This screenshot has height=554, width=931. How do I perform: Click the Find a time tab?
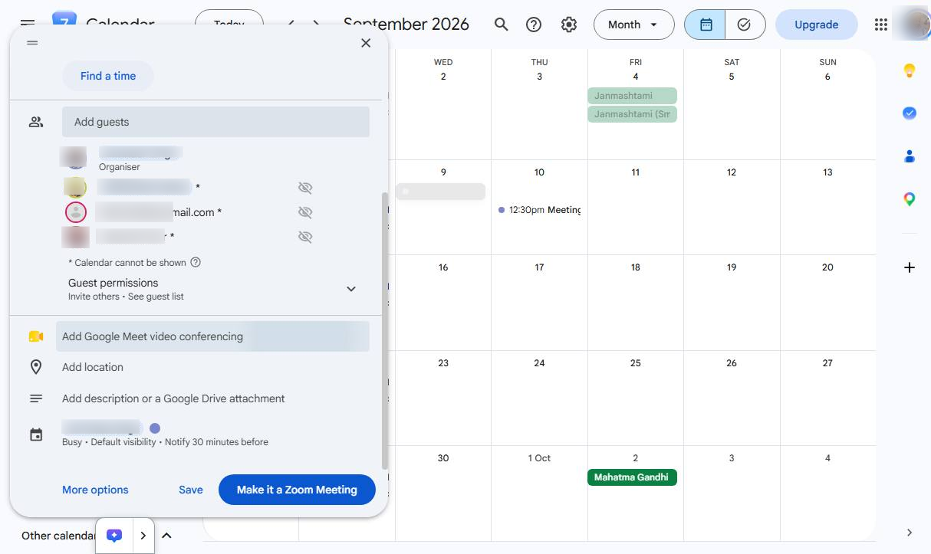click(108, 76)
